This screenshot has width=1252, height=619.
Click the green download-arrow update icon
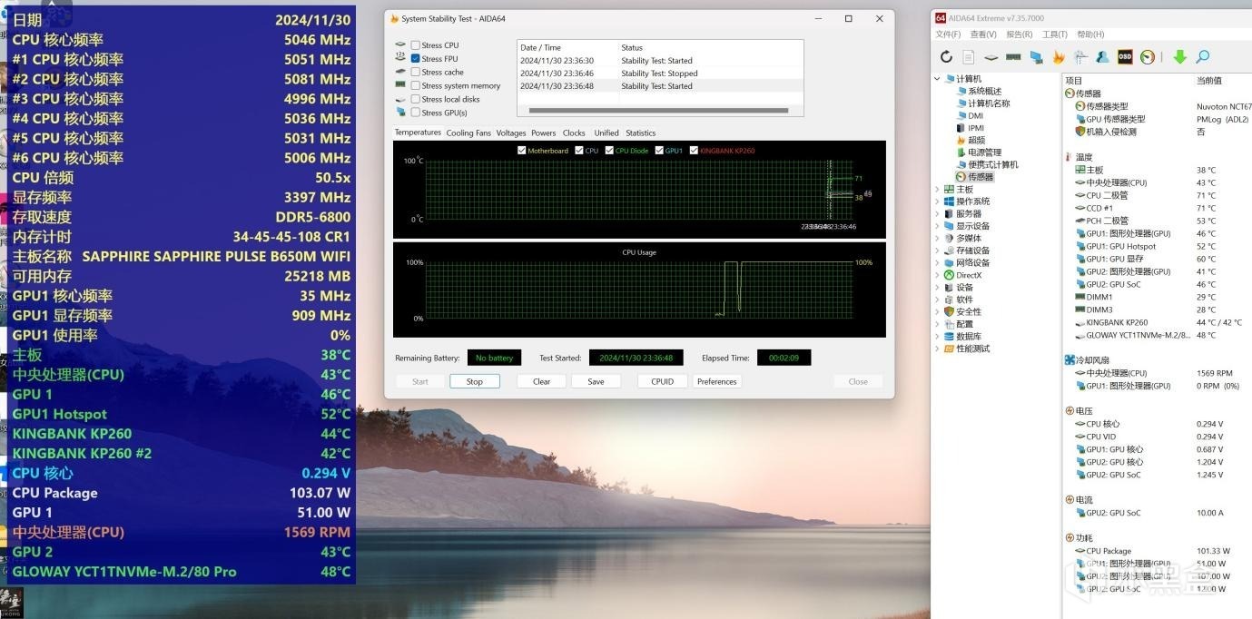coord(1179,57)
